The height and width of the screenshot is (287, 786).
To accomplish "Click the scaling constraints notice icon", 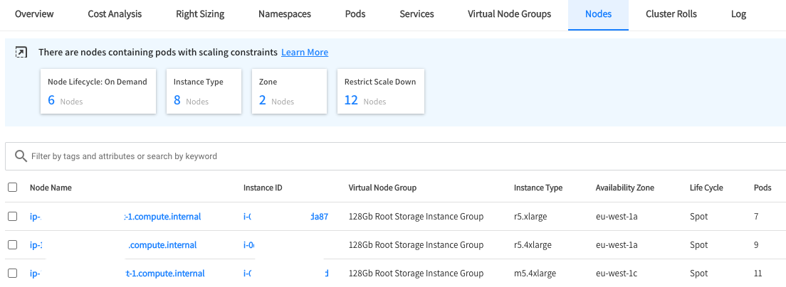I will 21,53.
